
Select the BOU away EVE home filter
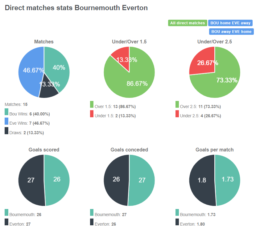(231, 31)
